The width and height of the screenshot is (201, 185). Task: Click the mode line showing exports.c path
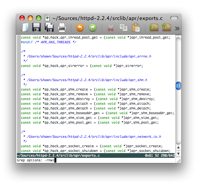96,155
